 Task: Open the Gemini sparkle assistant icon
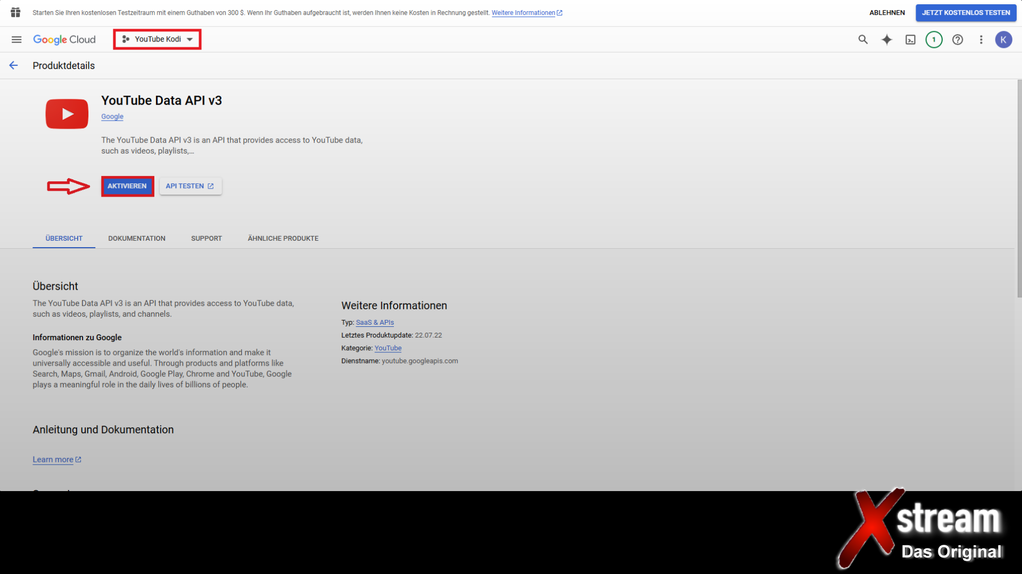pos(887,39)
